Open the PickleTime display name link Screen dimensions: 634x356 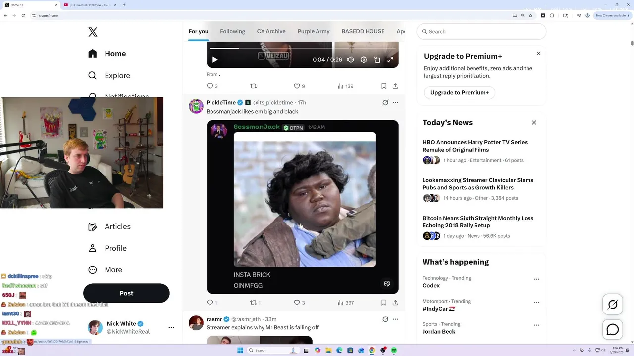[221, 103]
